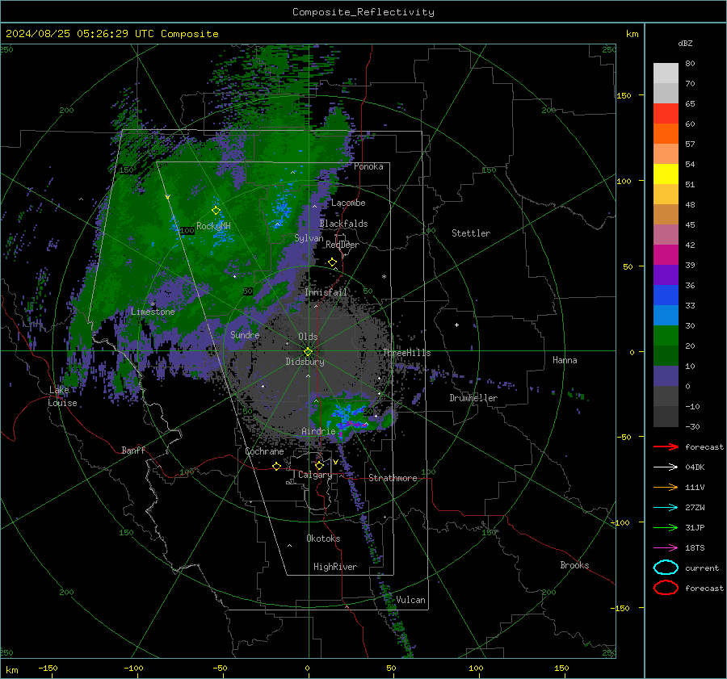Screen dimensions: 727x679
Task: Click the Vulcan city label
Action: point(410,600)
